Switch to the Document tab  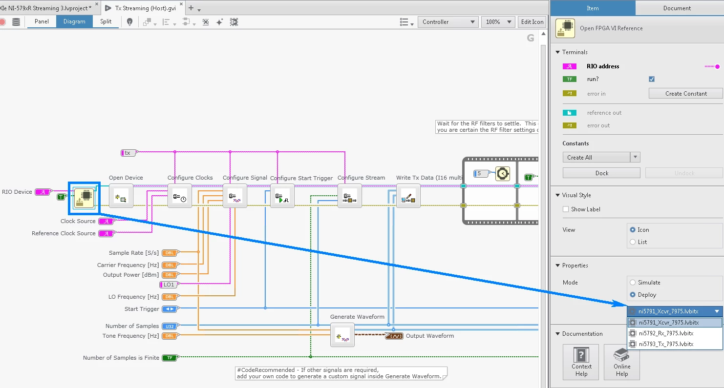point(677,8)
